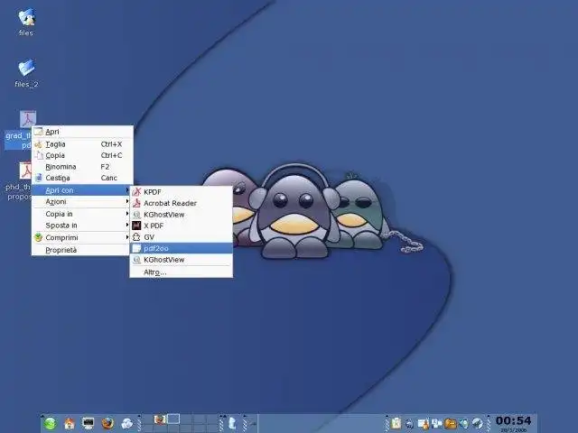
Task: Choose 'Taglia' (Ctrl+X) menu entry
Action: pyautogui.click(x=82, y=144)
